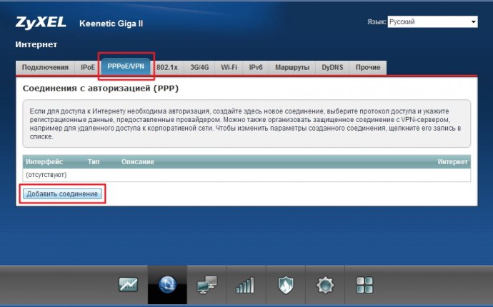Click the Интернет page heading
The image size is (493, 307).
tap(36, 44)
